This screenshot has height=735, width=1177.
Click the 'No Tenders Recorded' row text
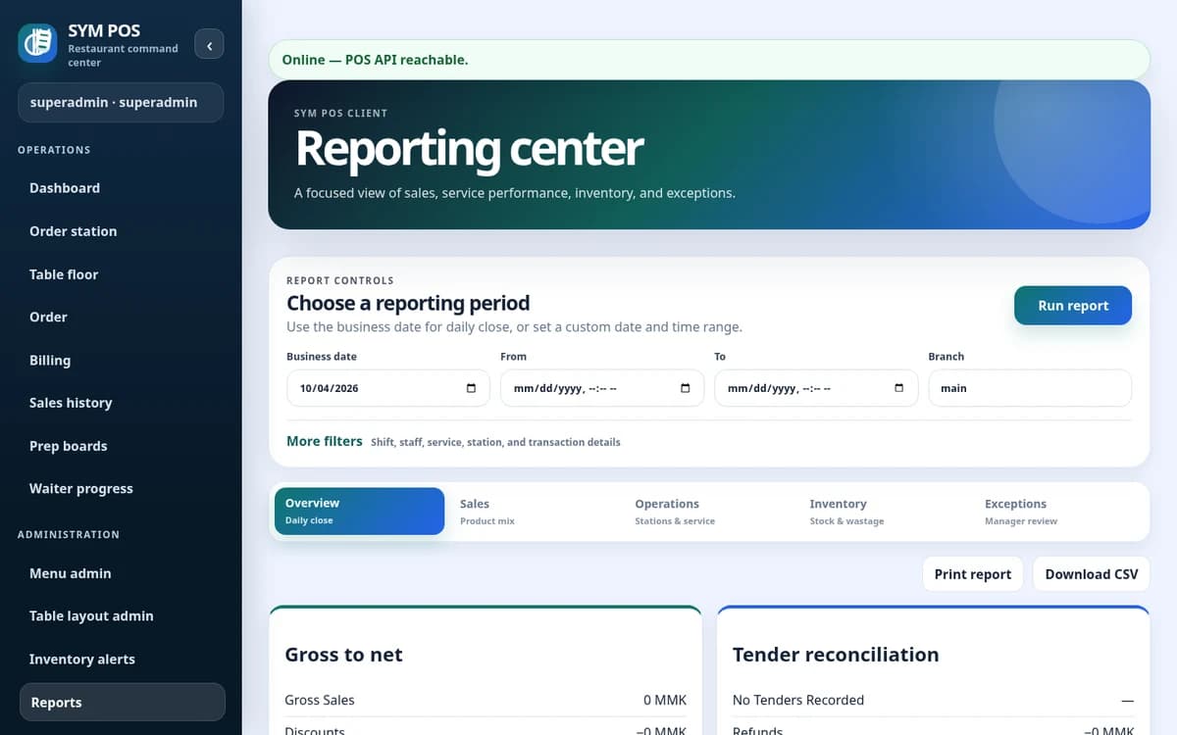(x=798, y=700)
